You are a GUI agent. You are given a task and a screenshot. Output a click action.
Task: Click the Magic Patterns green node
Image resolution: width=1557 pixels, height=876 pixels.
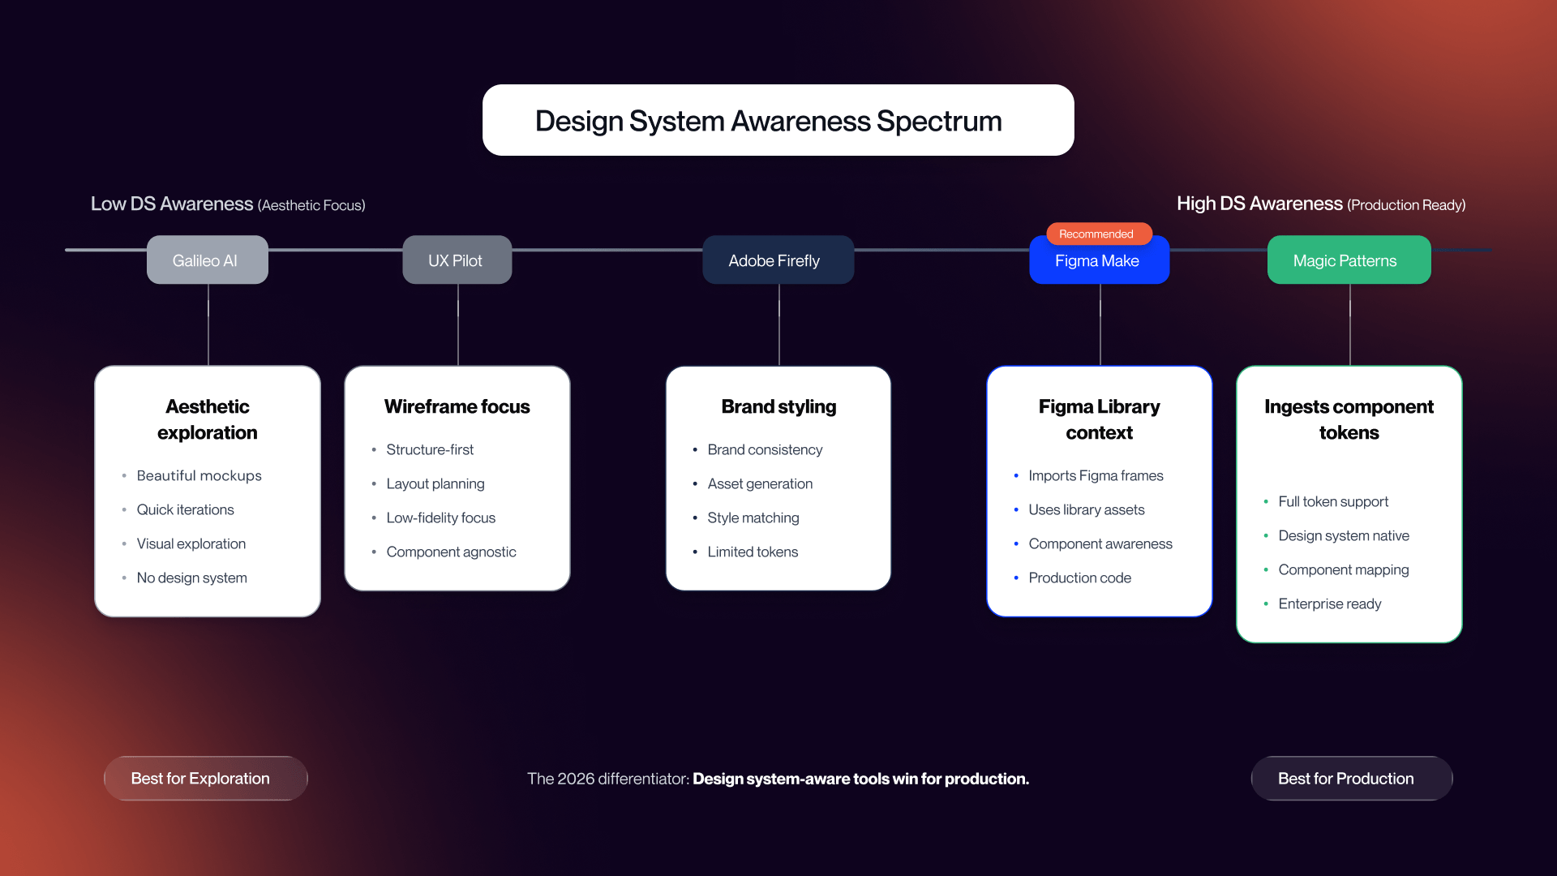coord(1348,260)
